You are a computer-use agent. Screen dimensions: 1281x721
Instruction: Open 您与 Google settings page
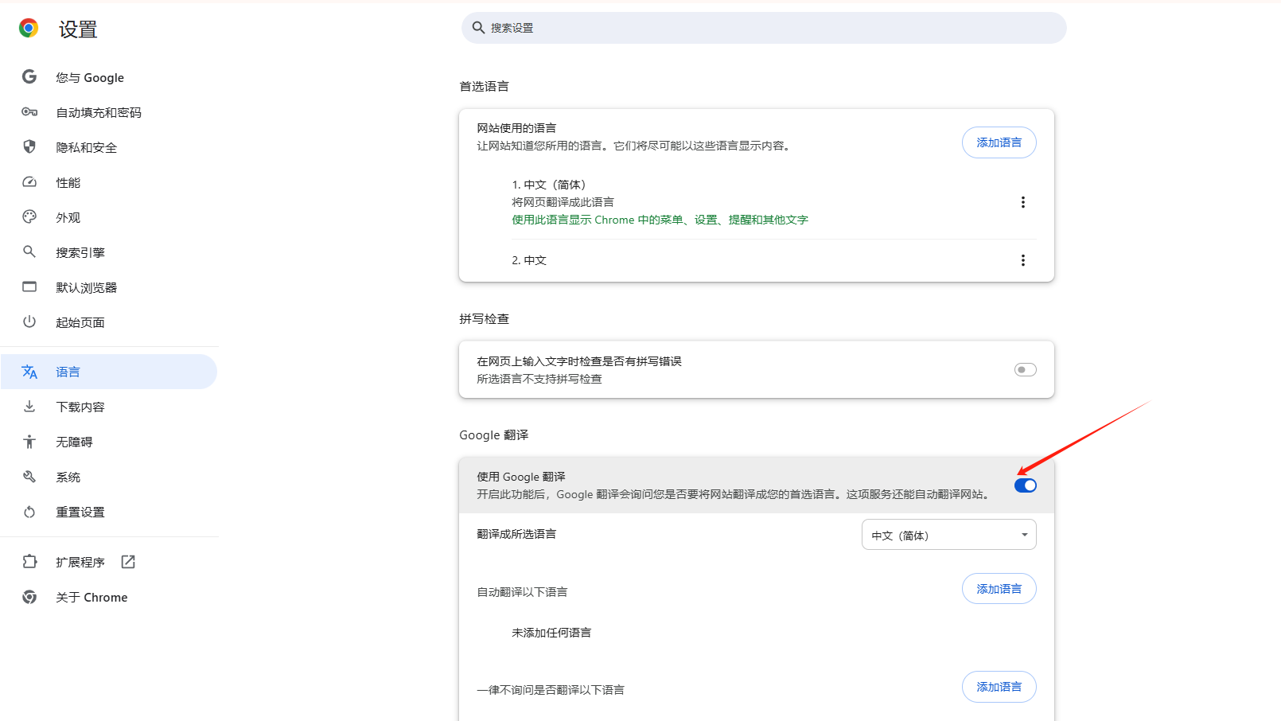tap(109, 77)
